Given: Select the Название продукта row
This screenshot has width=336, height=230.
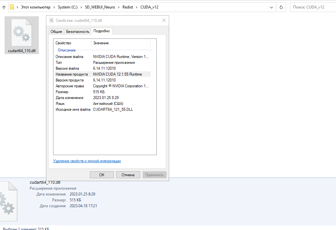Looking at the screenshot, I should tap(103, 74).
